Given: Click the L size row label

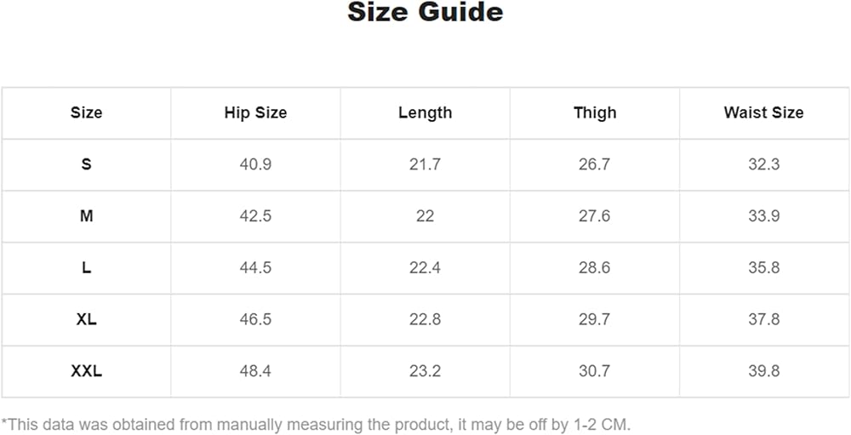Looking at the screenshot, I should click(x=86, y=267).
